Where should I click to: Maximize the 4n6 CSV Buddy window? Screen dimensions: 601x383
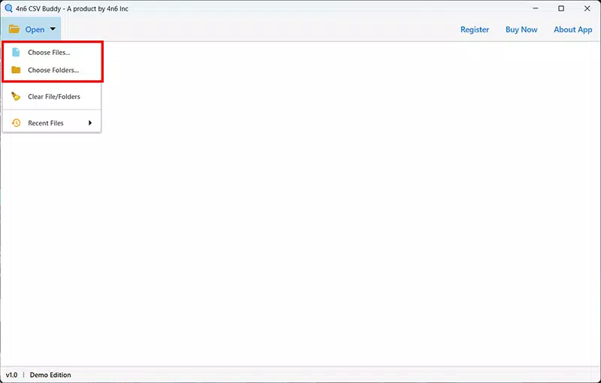(561, 8)
